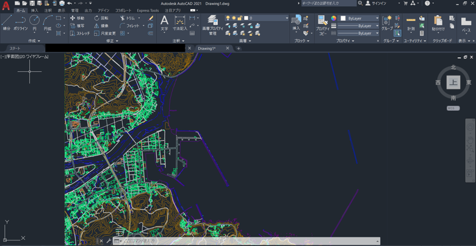Select the トリム trim tool
476x246 pixels.
click(128, 18)
